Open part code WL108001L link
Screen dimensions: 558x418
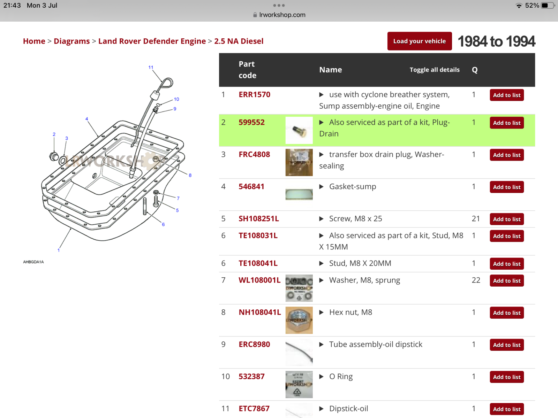point(259,280)
